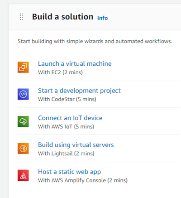Click the Build a solution heading

[63, 17]
